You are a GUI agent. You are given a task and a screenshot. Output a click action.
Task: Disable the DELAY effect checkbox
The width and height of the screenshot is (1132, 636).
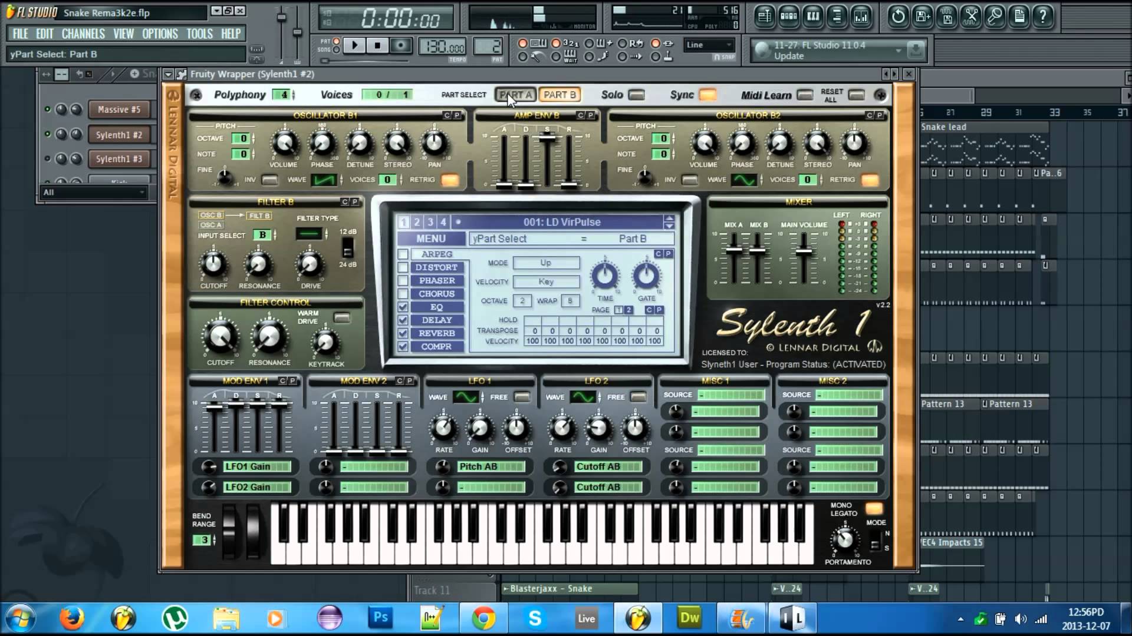point(403,320)
